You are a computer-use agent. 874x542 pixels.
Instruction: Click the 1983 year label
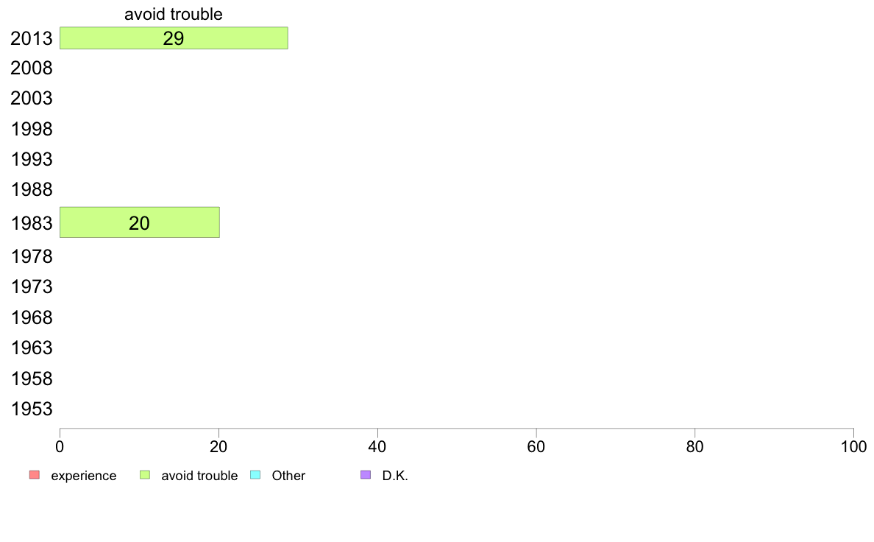tap(31, 223)
